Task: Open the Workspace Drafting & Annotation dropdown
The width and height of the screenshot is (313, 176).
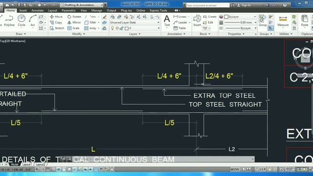Action: pyautogui.click(x=82, y=5)
